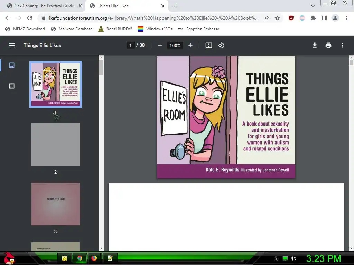Share this page icon in address bar
The height and width of the screenshot is (265, 354).
[x=266, y=18]
